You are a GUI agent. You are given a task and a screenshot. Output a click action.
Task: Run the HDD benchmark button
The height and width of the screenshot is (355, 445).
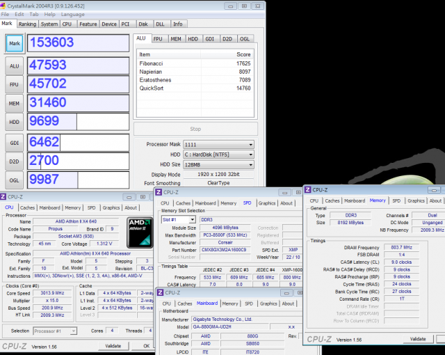(14, 122)
